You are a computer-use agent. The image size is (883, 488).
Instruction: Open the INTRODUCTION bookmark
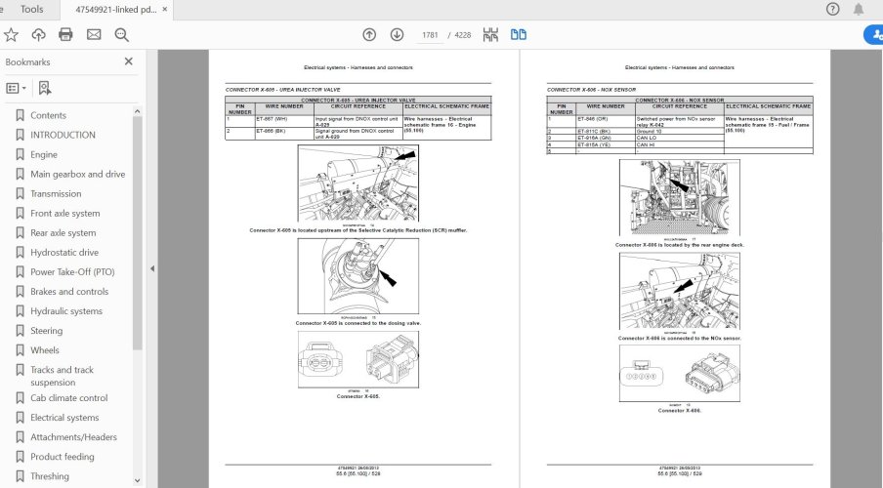tap(63, 135)
